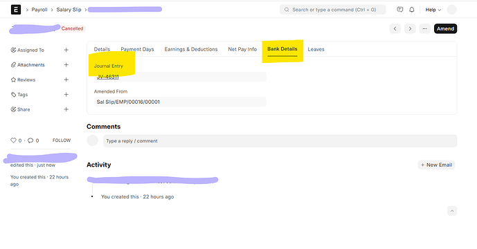Click the notifications bell icon
The height and width of the screenshot is (249, 477).
[412, 10]
